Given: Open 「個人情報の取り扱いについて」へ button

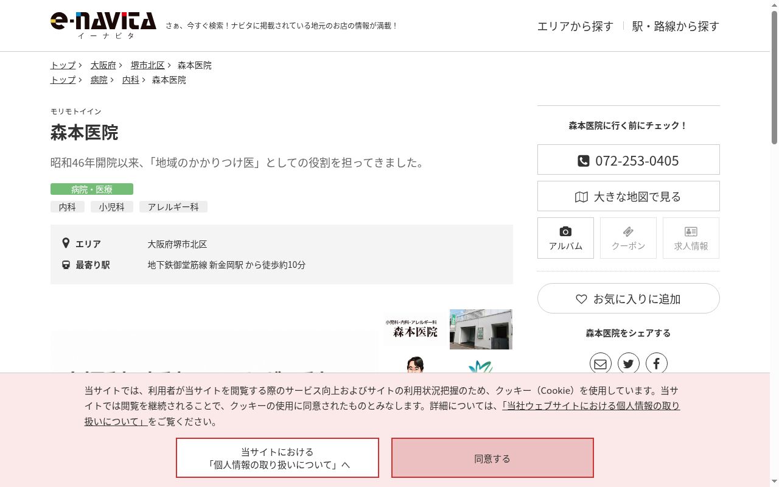Looking at the screenshot, I should [x=278, y=458].
